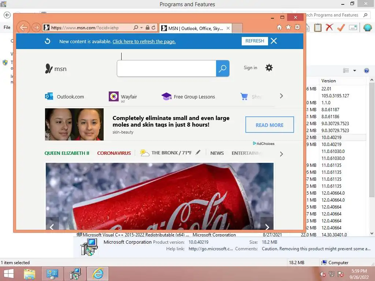Click the Windows Start button

[x=9, y=274]
